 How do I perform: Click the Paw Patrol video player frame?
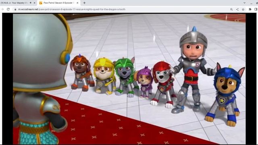129,79
